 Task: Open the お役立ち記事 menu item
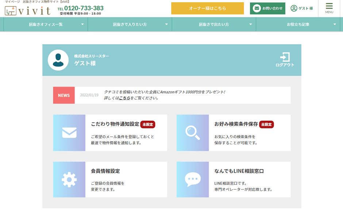pos(298,24)
